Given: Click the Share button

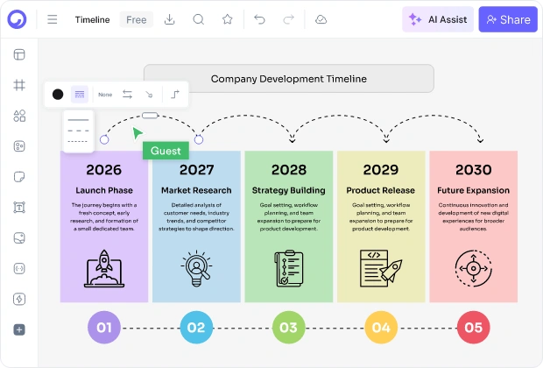Looking at the screenshot, I should (x=508, y=19).
